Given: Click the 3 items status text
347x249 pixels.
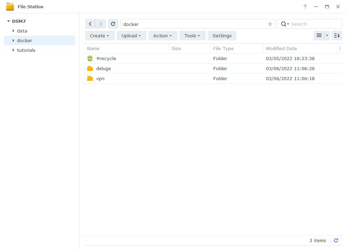Looking at the screenshot, I should (318, 241).
